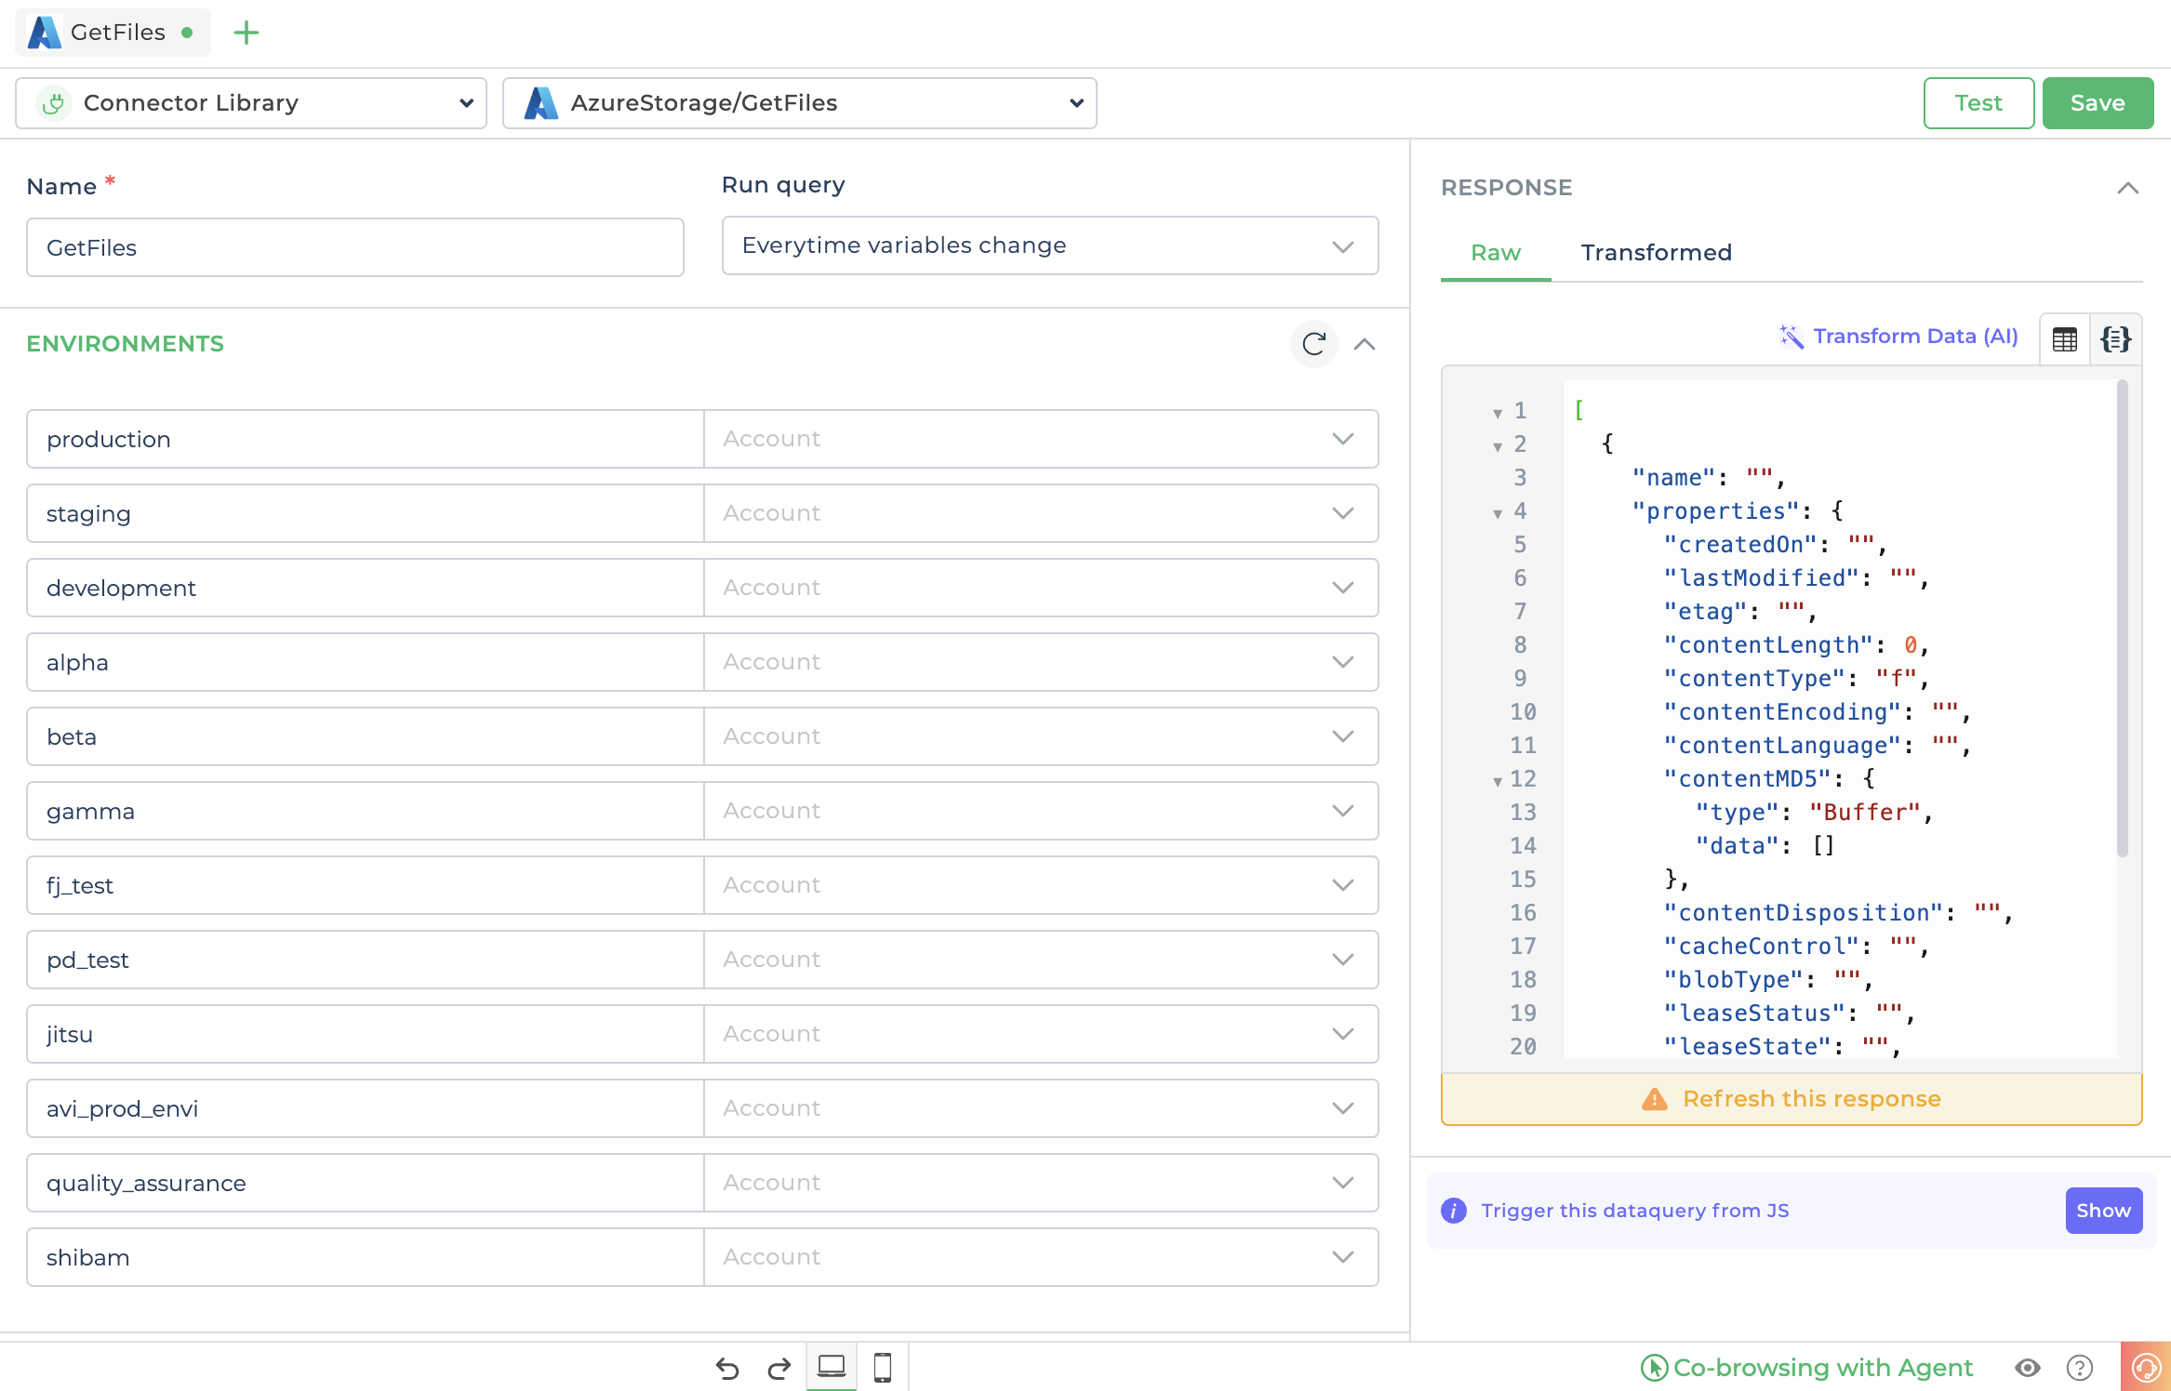Image resolution: width=2171 pixels, height=1391 pixels.
Task: Click the Test button
Action: click(x=1978, y=103)
